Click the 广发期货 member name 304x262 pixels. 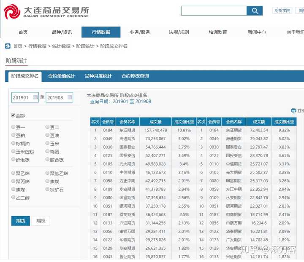pyautogui.click(x=234, y=240)
